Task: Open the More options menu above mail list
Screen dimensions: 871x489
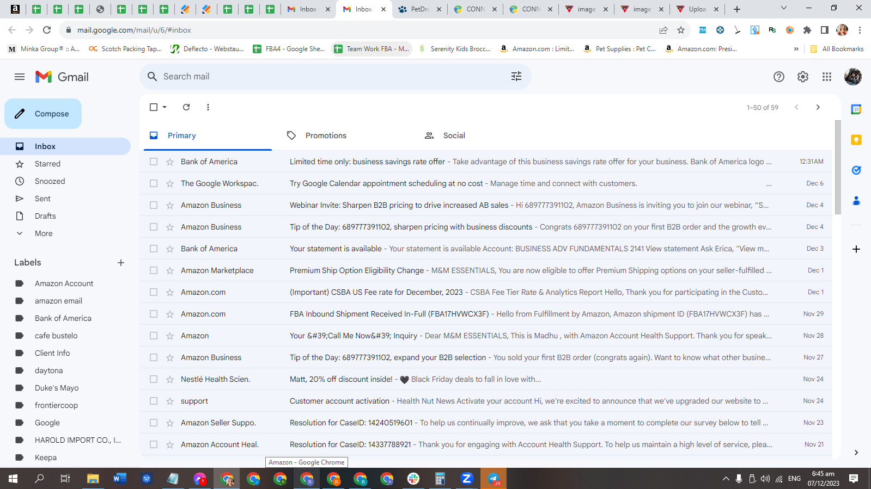Action: [208, 107]
